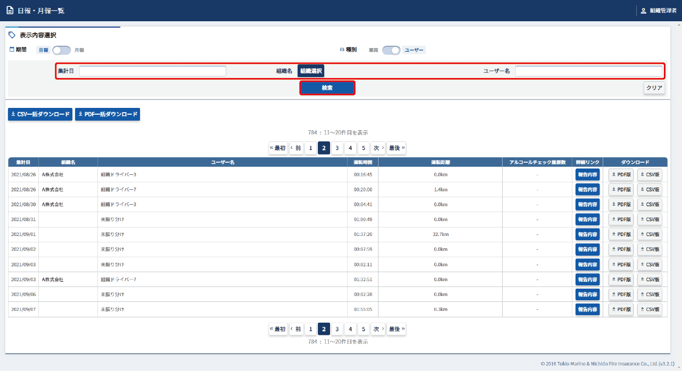Select page 3 in the top pagination
Viewport: 682px width, 371px height.
337,148
